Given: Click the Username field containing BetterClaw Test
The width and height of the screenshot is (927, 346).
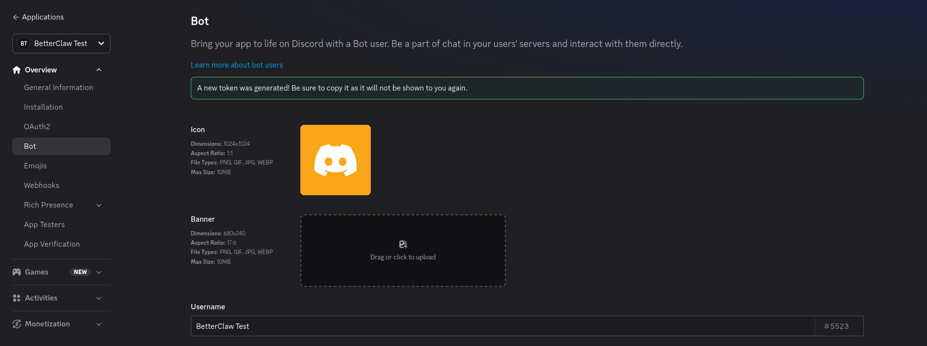Looking at the screenshot, I should coord(503,326).
